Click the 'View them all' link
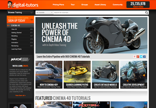Viewport: 156px width, 108px height. pos(20,96)
